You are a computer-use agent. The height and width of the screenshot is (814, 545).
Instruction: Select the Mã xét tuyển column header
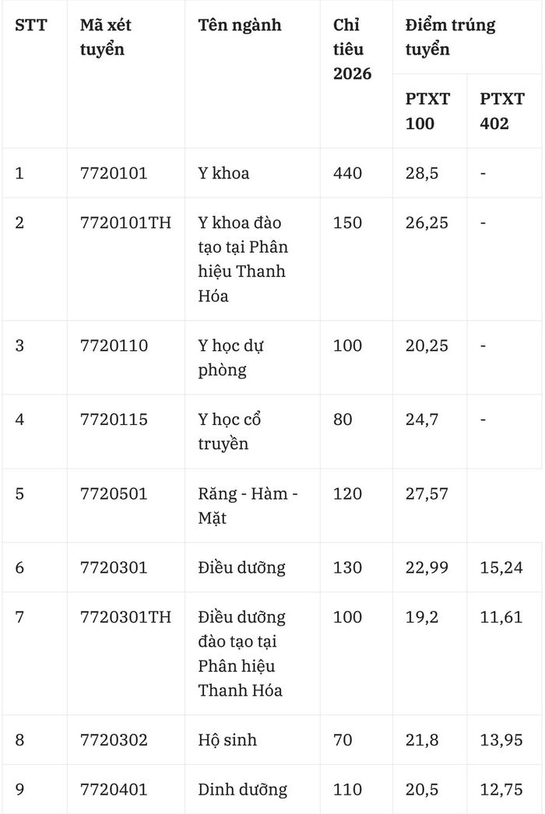[105, 37]
